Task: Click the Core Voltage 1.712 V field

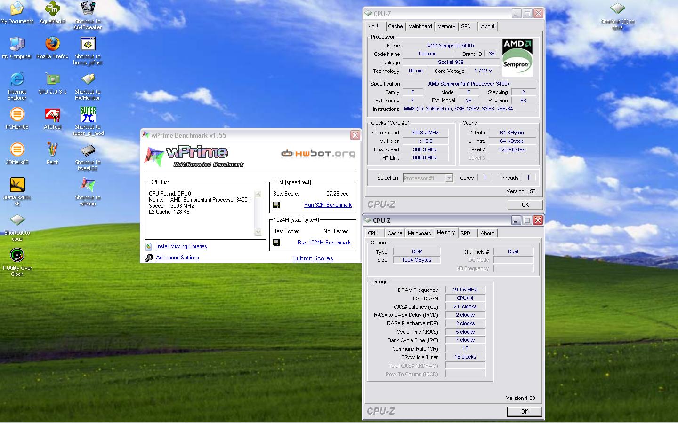Action: pyautogui.click(x=483, y=70)
